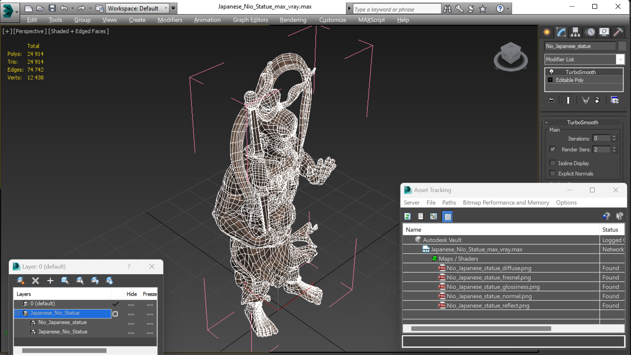Open the Paths menu in Asset Tracking

[449, 203]
